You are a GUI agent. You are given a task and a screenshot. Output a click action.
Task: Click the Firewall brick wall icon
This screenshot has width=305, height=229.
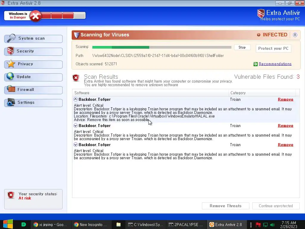pos(11,89)
